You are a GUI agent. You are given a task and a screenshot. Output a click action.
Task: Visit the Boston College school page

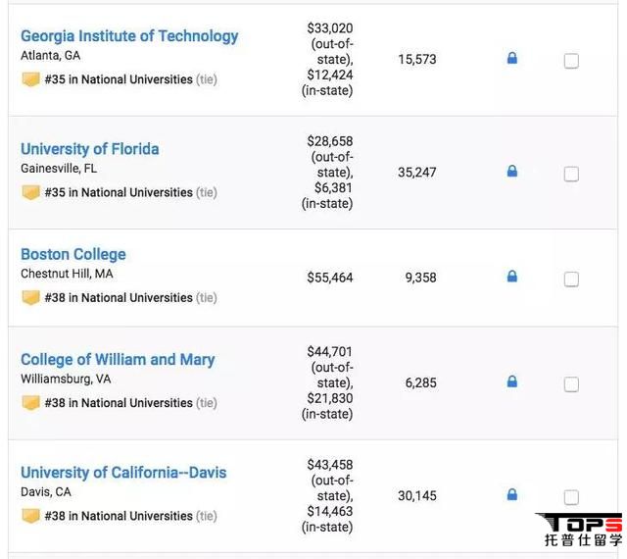[x=73, y=254]
